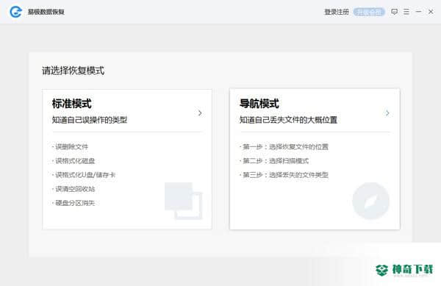Click the 易极数据恢复 title text
The height and width of the screenshot is (286, 441).
tap(46, 12)
